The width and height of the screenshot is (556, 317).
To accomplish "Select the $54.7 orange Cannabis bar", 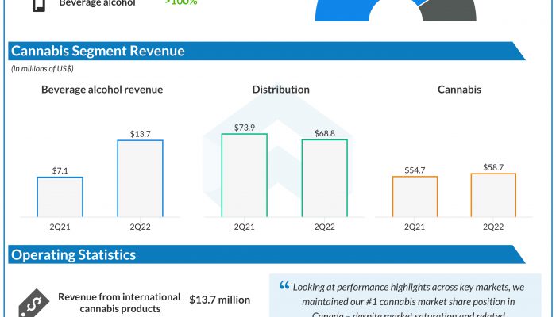I will click(414, 197).
